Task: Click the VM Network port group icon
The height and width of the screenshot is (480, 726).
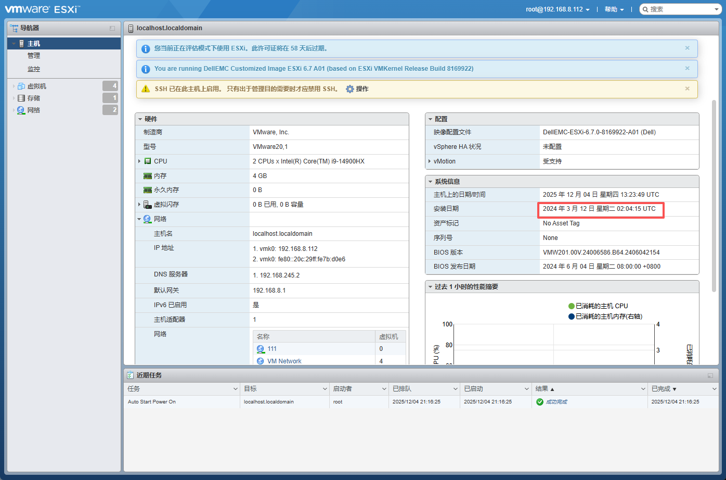Action: pyautogui.click(x=261, y=361)
